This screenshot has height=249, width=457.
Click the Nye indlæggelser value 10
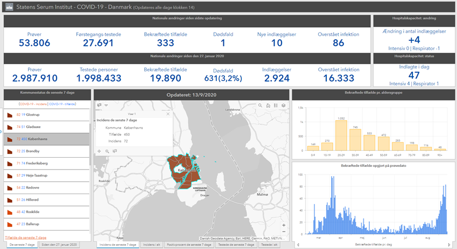pyautogui.click(x=277, y=43)
